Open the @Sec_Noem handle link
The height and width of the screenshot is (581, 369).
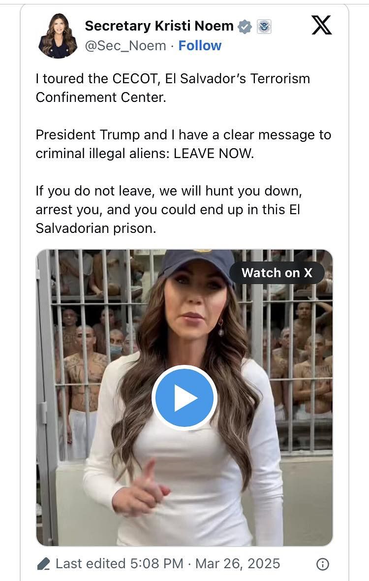(x=125, y=46)
